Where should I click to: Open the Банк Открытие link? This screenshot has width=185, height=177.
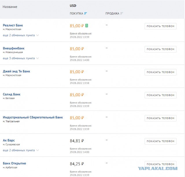tap(14, 163)
